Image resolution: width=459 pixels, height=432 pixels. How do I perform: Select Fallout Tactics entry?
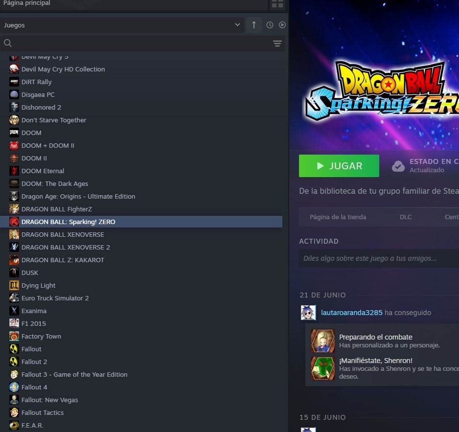click(141, 413)
